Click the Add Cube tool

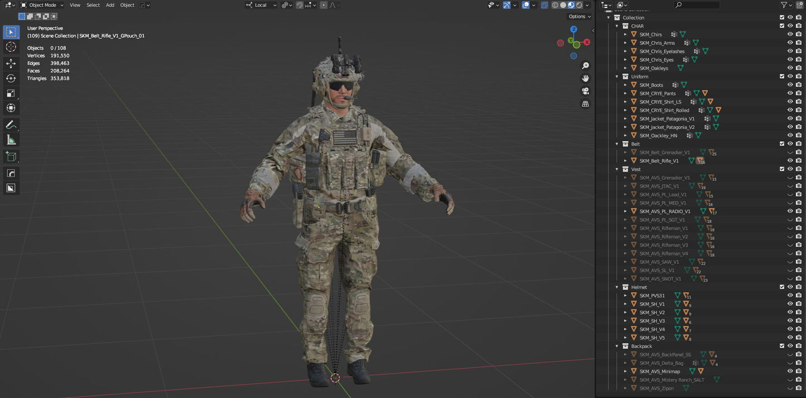click(11, 157)
